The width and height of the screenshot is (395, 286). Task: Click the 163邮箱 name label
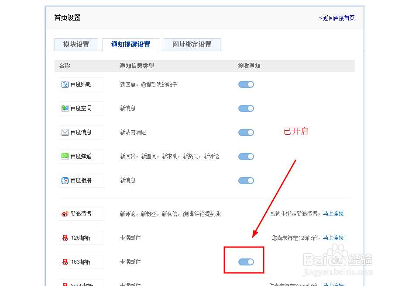(x=81, y=262)
